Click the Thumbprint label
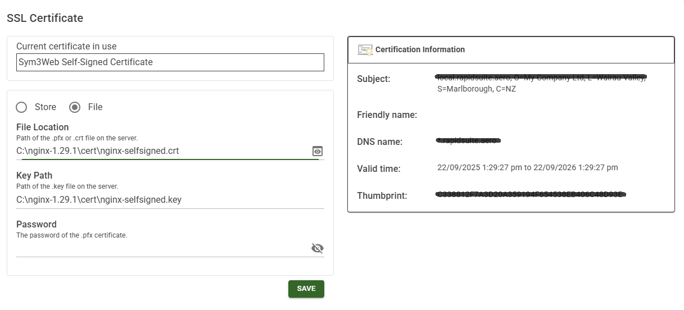 point(382,196)
